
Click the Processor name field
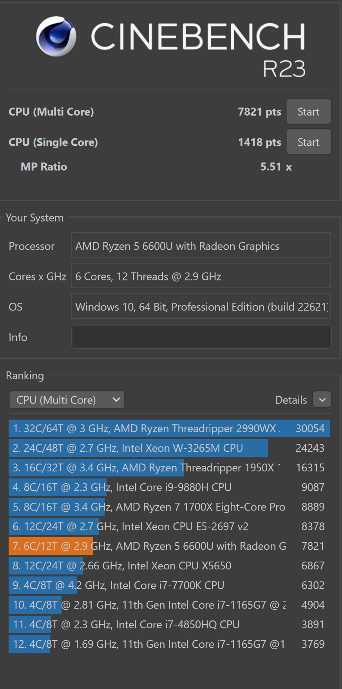pyautogui.click(x=201, y=246)
